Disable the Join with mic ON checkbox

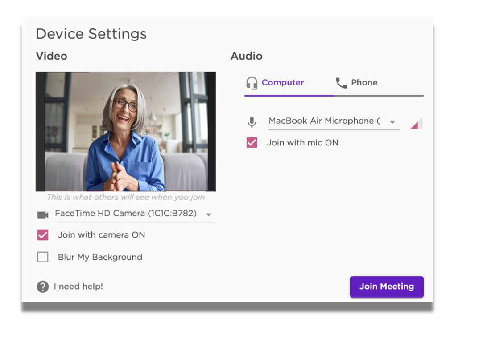pyautogui.click(x=252, y=143)
